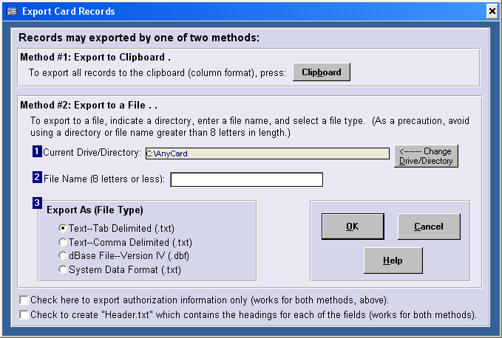Open Help for exporting records
The height and width of the screenshot is (338, 502).
coord(393,261)
